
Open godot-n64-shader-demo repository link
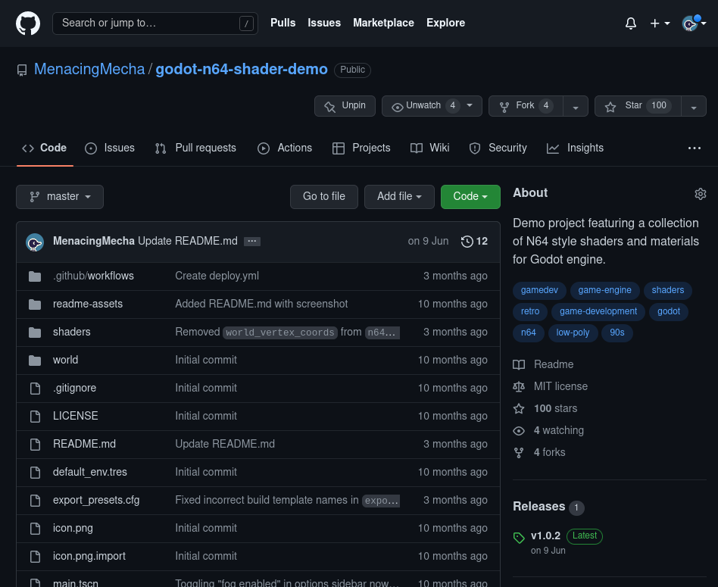click(x=242, y=69)
